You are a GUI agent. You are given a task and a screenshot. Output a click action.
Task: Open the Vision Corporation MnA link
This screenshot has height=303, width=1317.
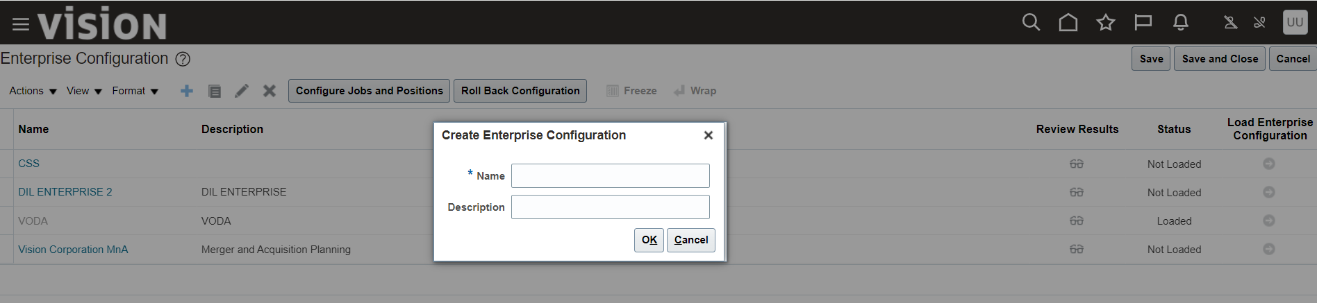[x=73, y=250]
